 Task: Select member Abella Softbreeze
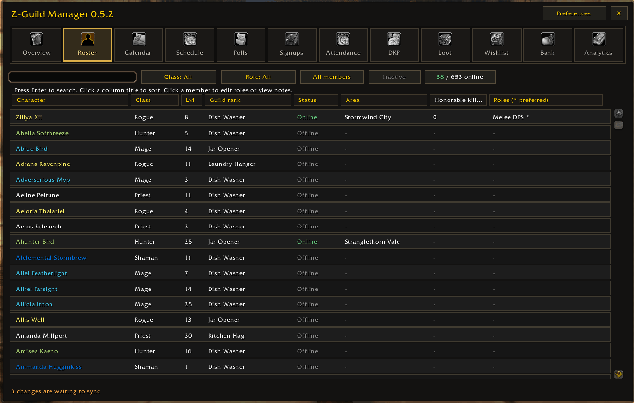point(310,133)
